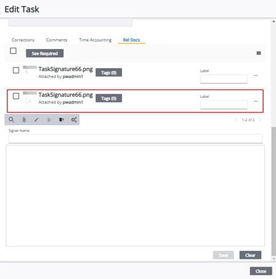Switch to grid view icon

tap(259, 53)
